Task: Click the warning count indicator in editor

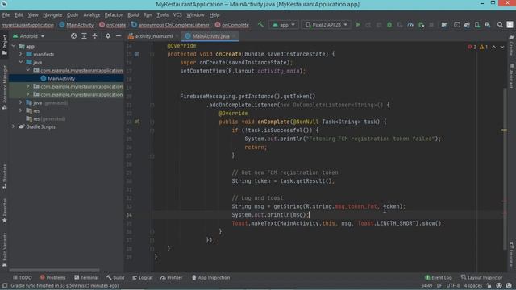Action: point(484,47)
